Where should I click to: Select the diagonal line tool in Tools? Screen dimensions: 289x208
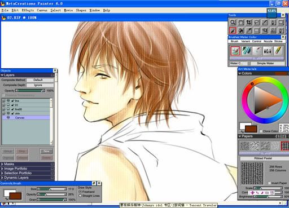click(x=265, y=23)
